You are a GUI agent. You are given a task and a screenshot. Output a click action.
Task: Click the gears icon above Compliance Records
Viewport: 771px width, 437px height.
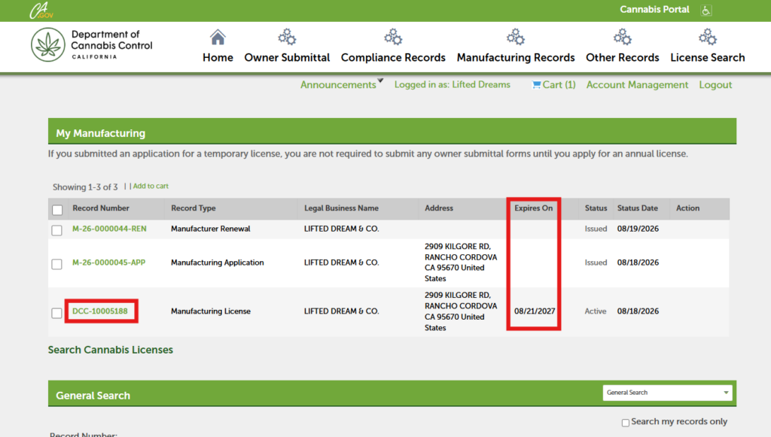pos(393,37)
